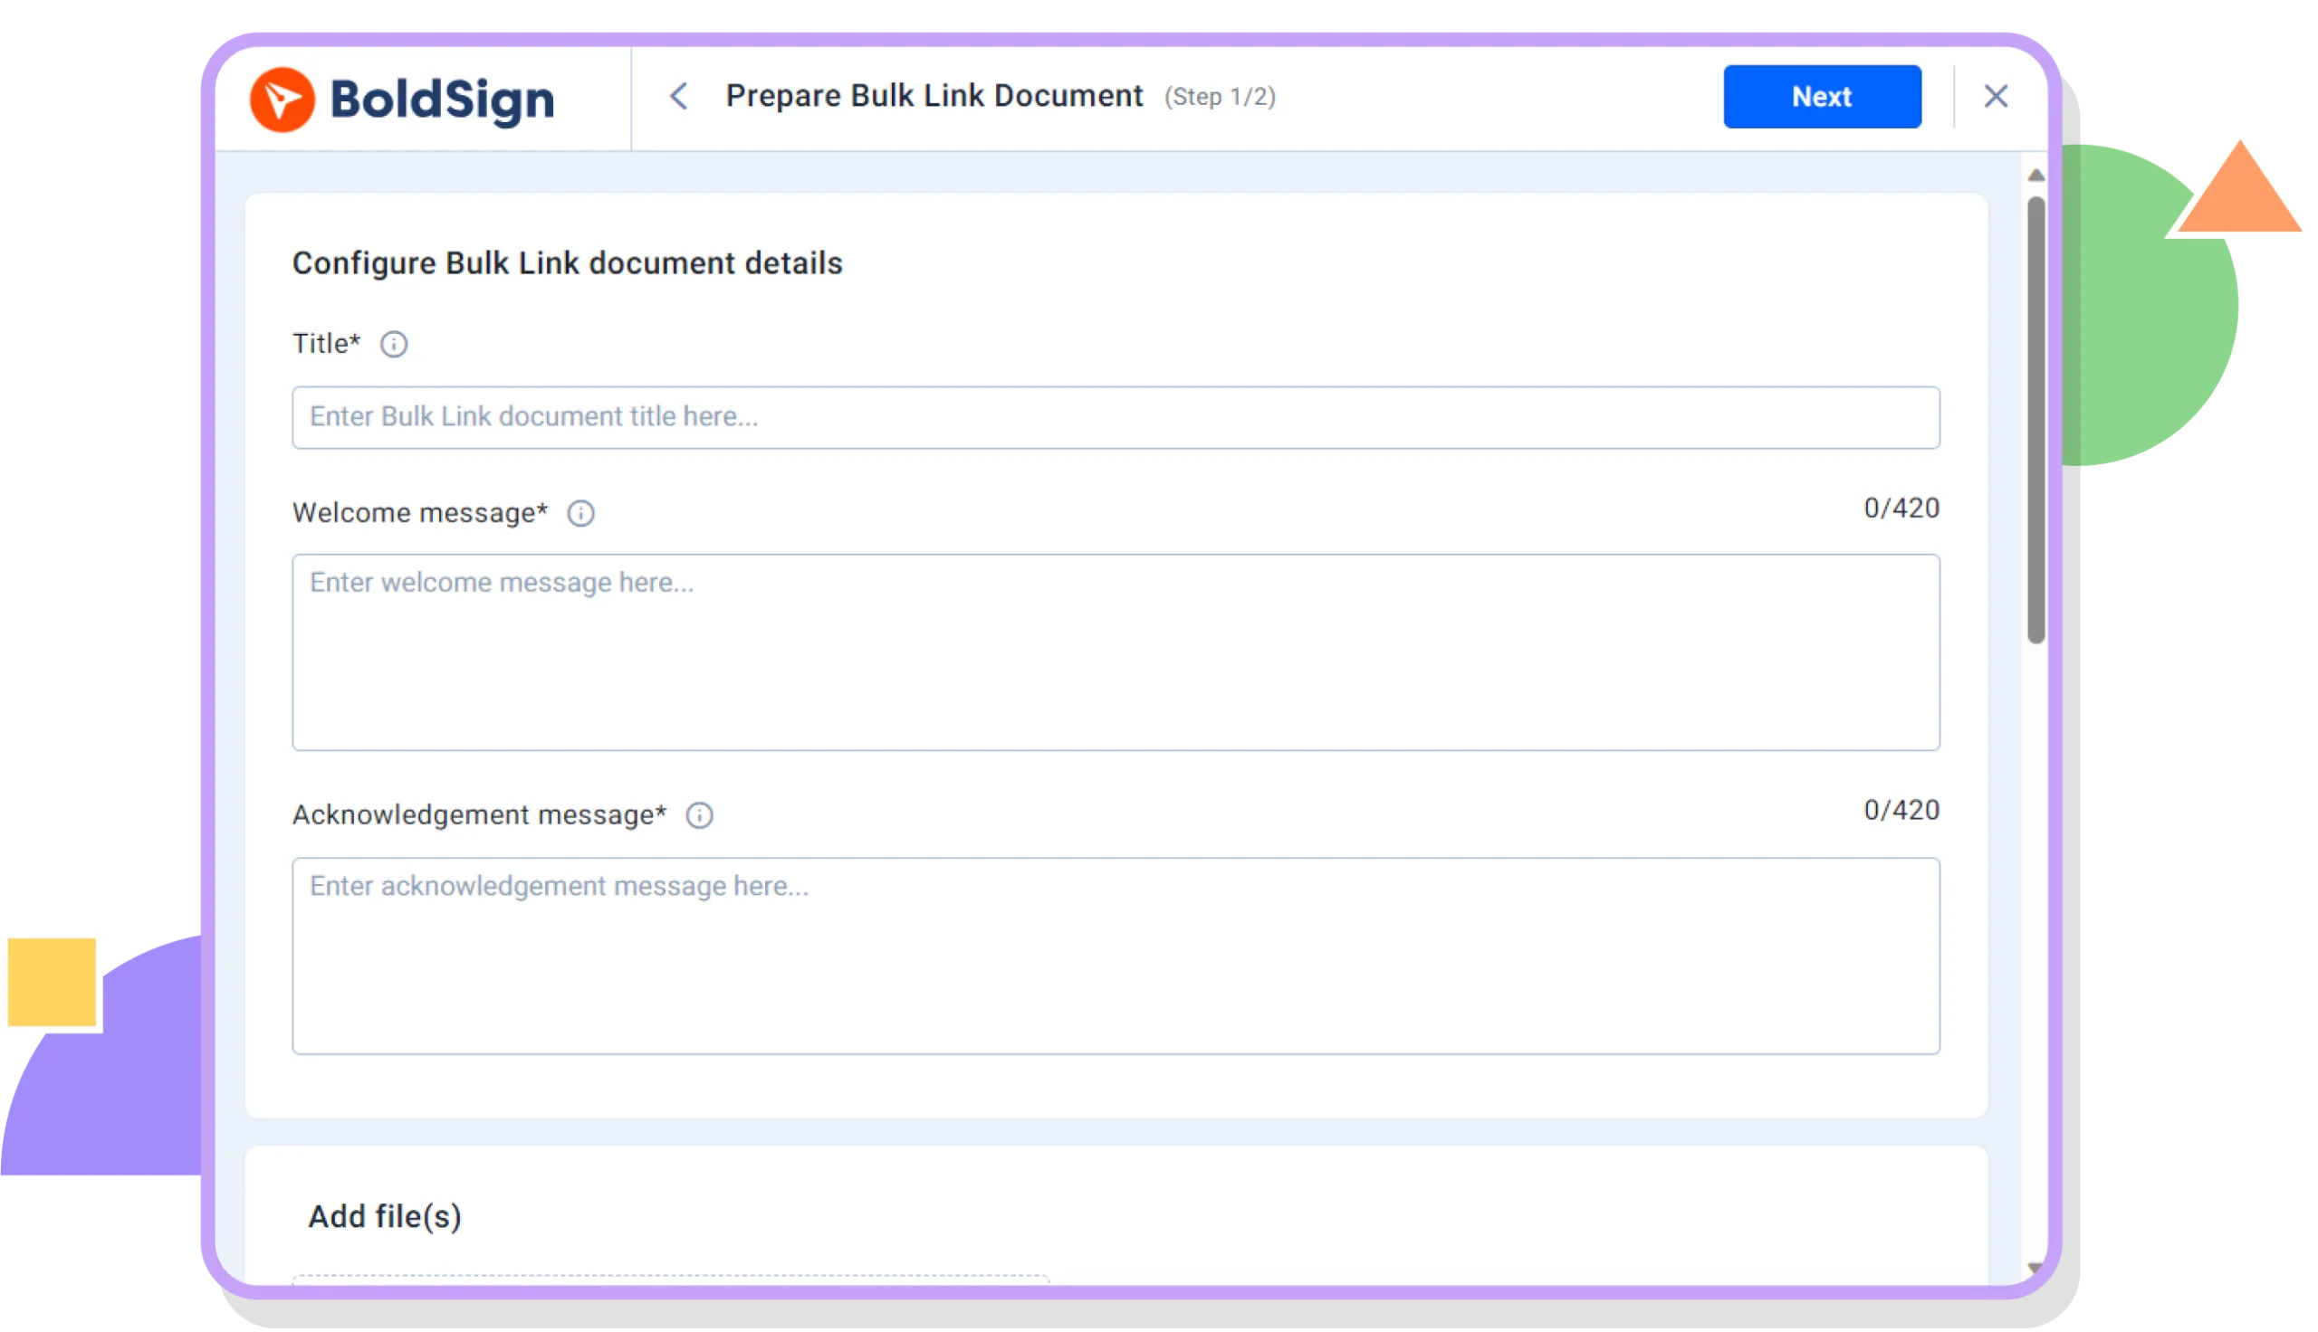This screenshot has height=1332, width=2318.
Task: Select the Title field label
Action: (325, 343)
